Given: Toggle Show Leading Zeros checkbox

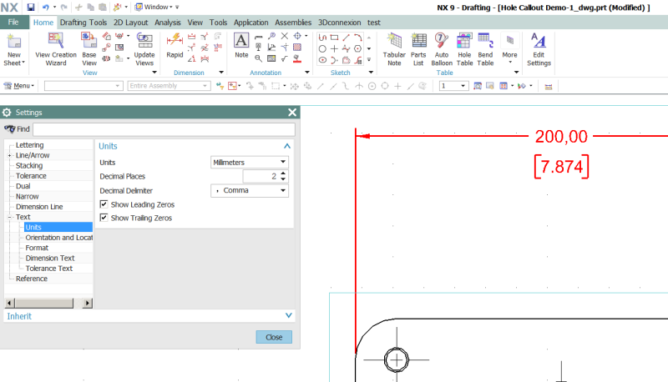Looking at the screenshot, I should [104, 204].
